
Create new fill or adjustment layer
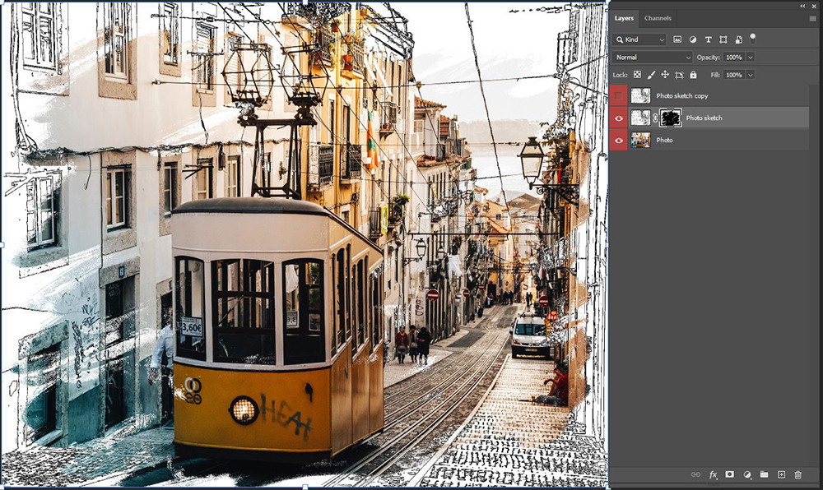pos(747,474)
